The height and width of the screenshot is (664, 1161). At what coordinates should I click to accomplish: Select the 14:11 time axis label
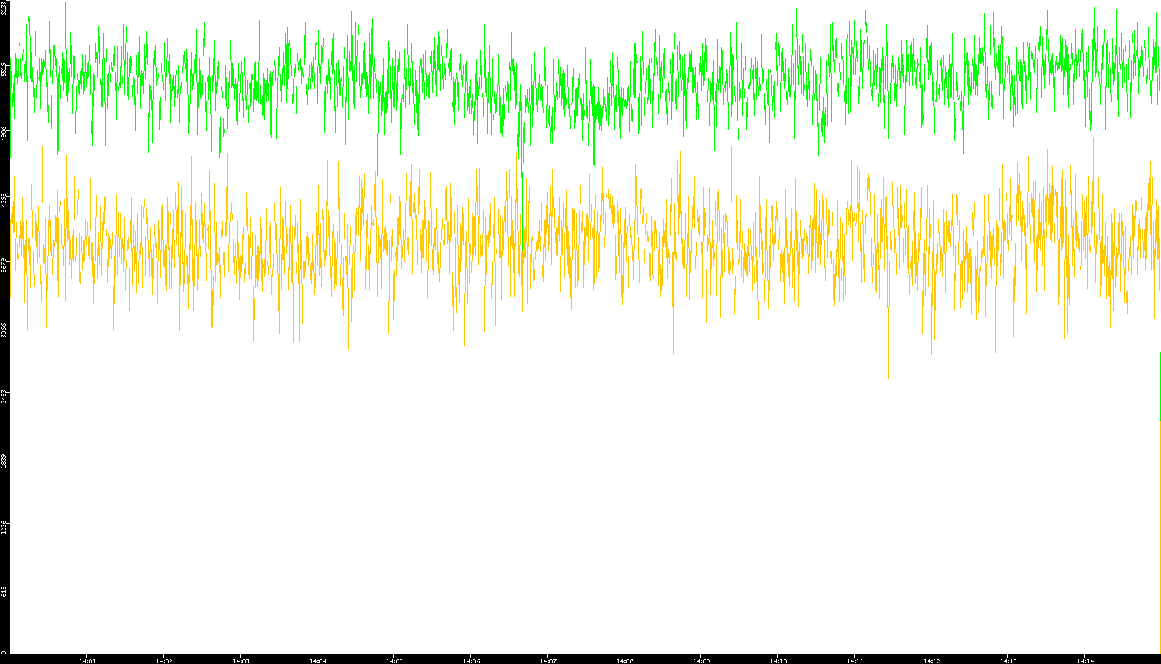pyautogui.click(x=855, y=661)
